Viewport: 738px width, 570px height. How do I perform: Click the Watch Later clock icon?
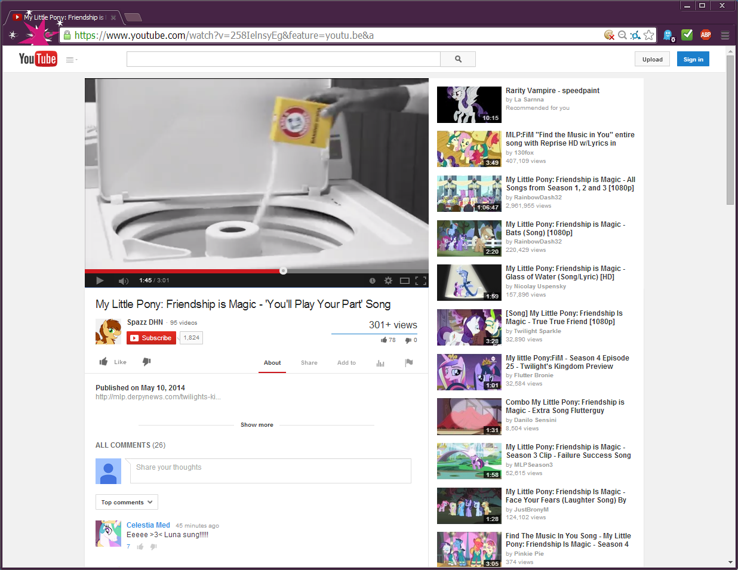pos(372,281)
